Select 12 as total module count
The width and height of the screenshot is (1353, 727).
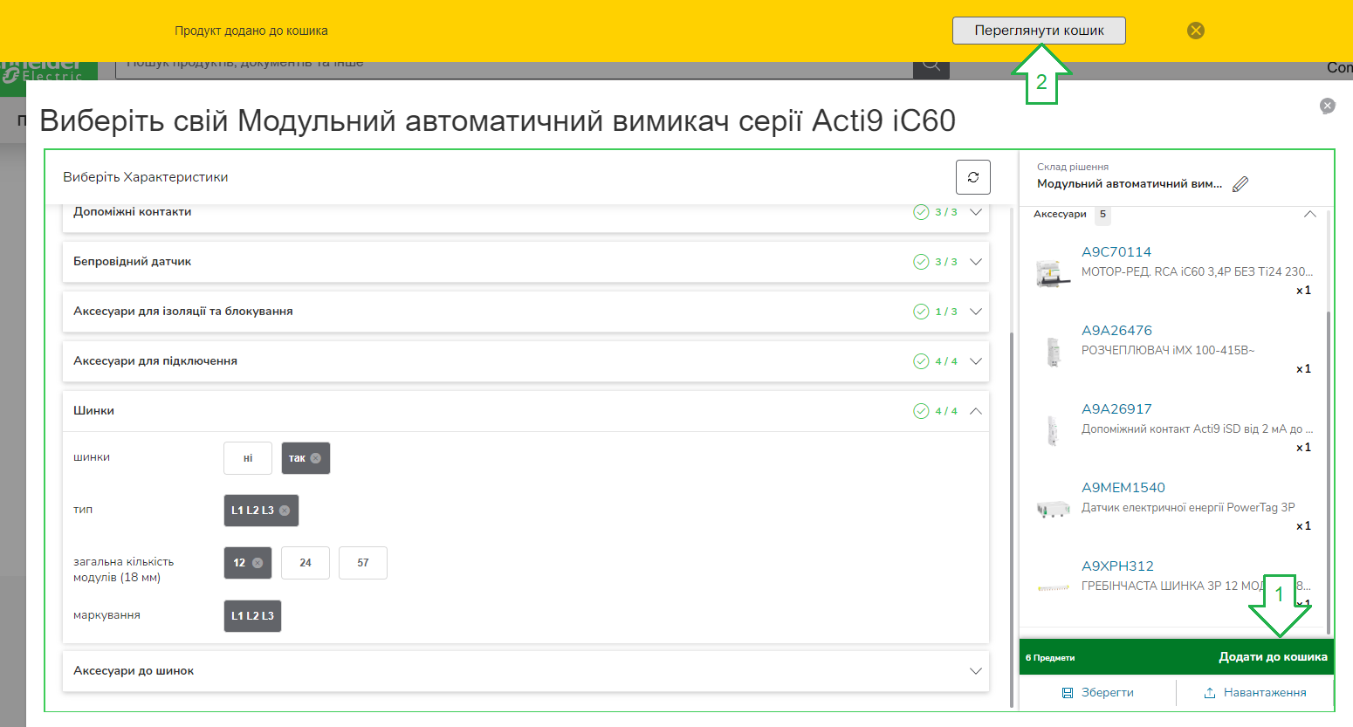click(248, 563)
